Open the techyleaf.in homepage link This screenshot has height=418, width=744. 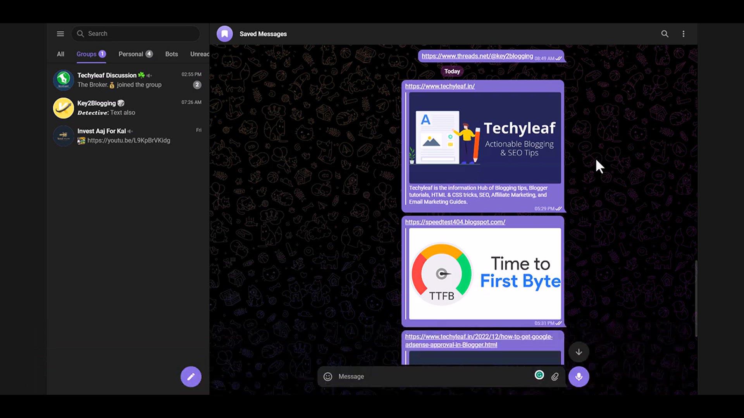440,86
